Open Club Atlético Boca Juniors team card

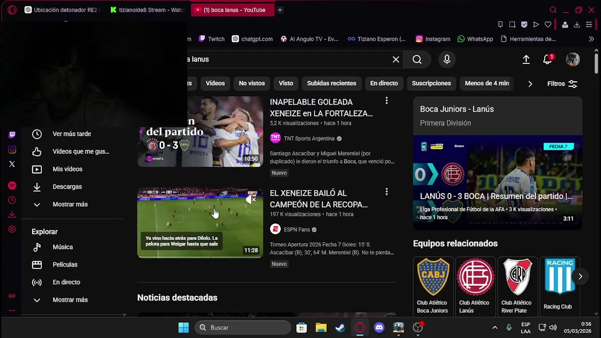[x=433, y=286]
